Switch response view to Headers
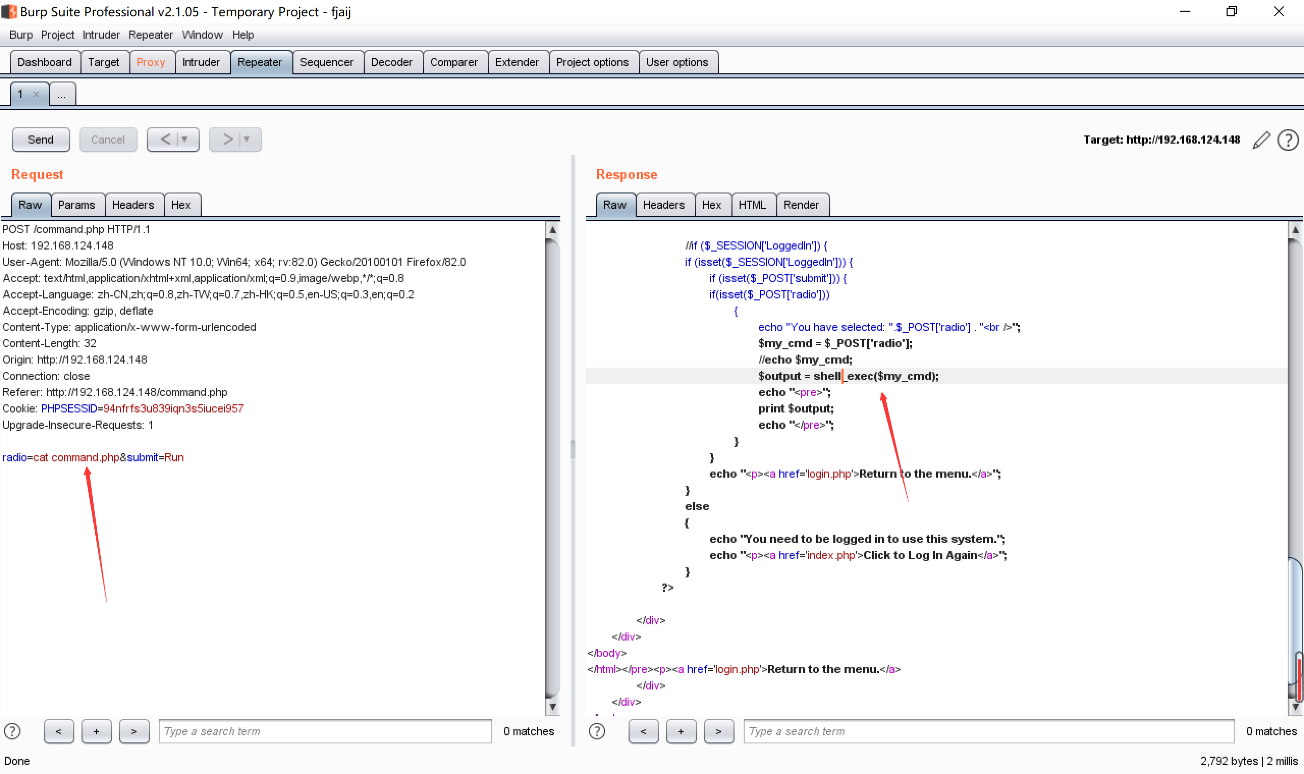The image size is (1304, 774). pos(664,205)
